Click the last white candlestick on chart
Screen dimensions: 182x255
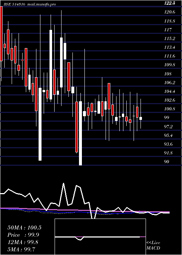141,118
